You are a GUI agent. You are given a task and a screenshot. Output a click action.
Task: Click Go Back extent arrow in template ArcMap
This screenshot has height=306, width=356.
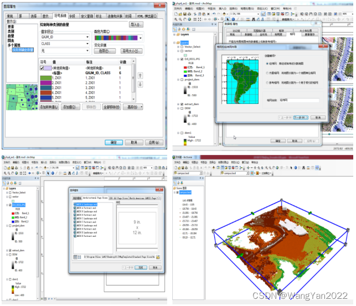click(x=30, y=173)
